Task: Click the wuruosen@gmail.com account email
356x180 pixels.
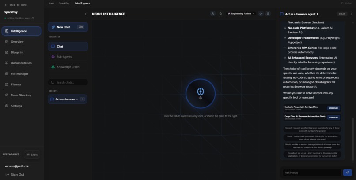Action: pos(17,166)
